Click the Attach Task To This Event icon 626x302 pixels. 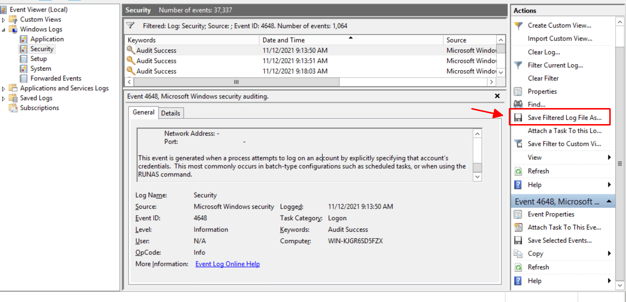518,227
